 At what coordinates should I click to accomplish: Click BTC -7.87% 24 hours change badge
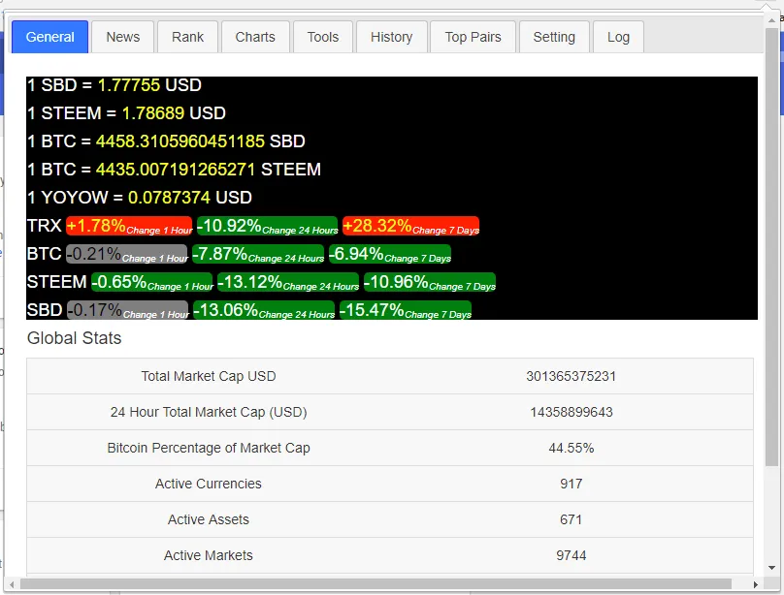coord(258,254)
